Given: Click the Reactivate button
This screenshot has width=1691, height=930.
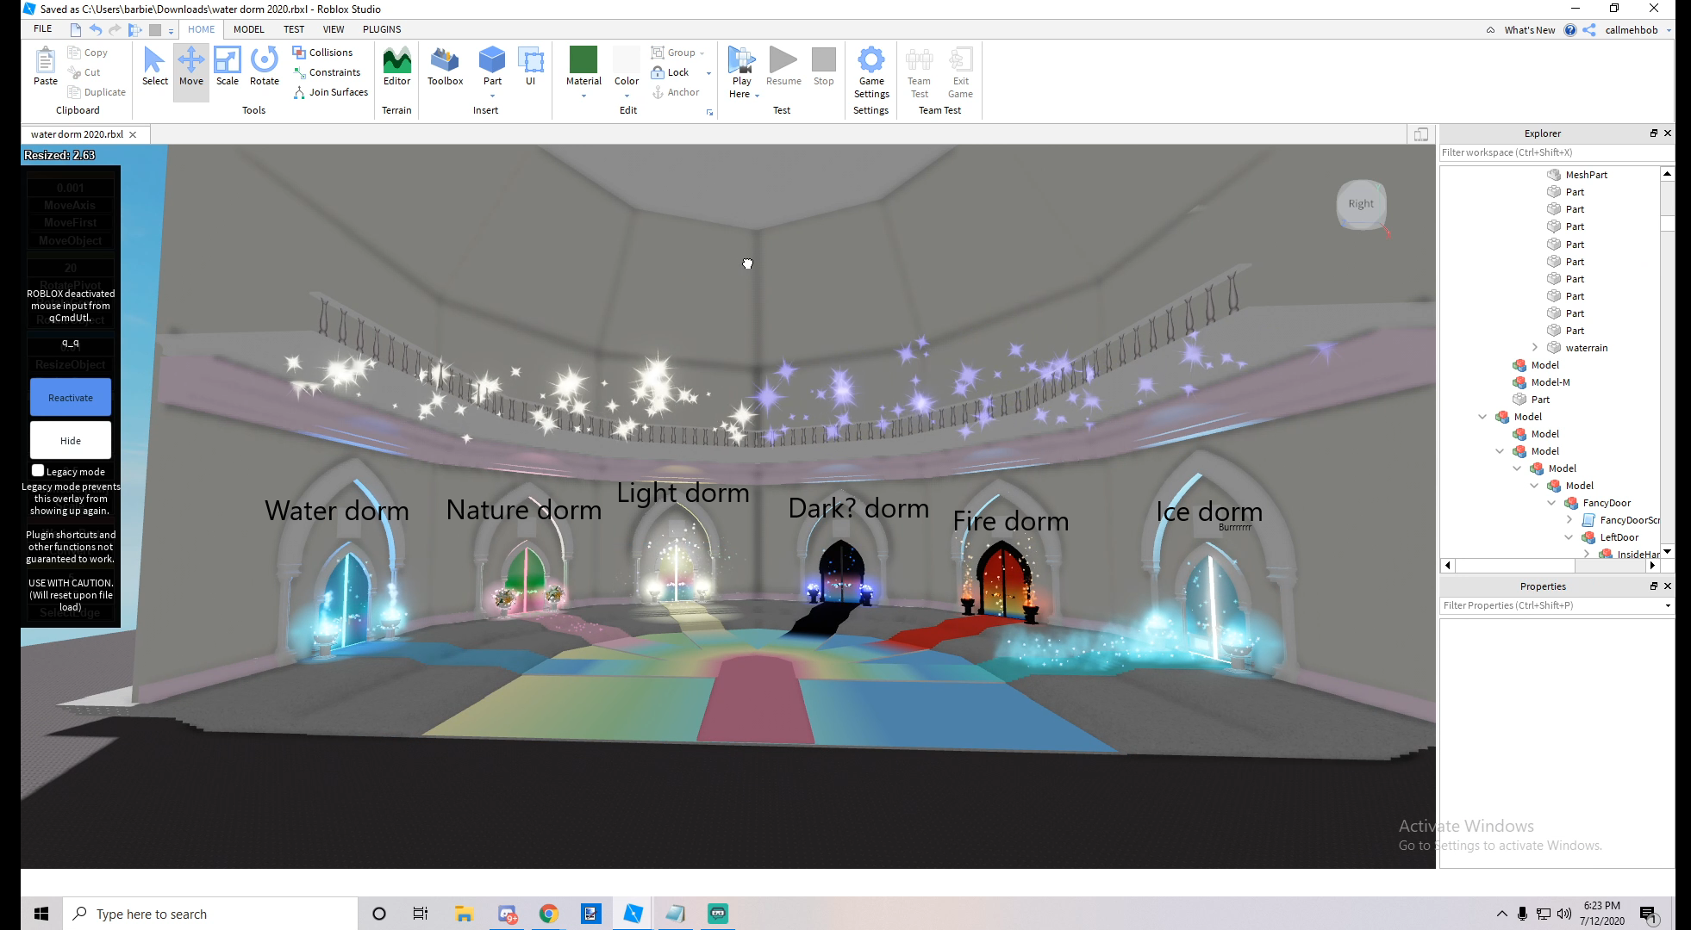Looking at the screenshot, I should (71, 398).
